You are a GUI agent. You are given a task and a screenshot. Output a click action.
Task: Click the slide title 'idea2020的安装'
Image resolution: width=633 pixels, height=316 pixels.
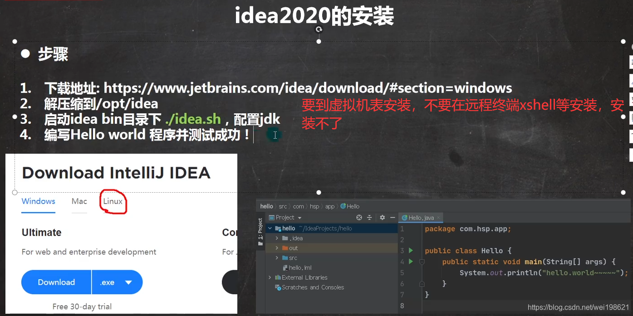pyautogui.click(x=314, y=16)
